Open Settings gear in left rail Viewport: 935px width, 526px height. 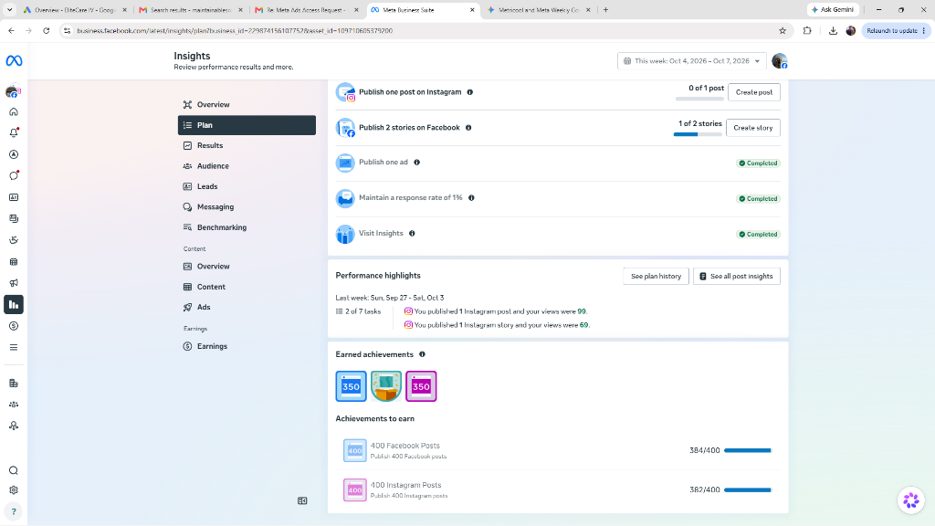click(14, 490)
